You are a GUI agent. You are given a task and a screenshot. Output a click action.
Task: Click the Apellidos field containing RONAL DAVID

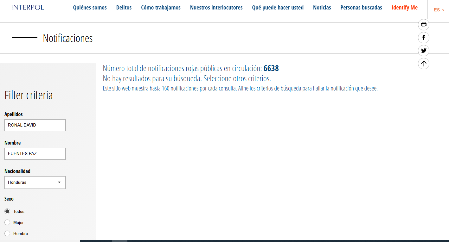[35, 125]
